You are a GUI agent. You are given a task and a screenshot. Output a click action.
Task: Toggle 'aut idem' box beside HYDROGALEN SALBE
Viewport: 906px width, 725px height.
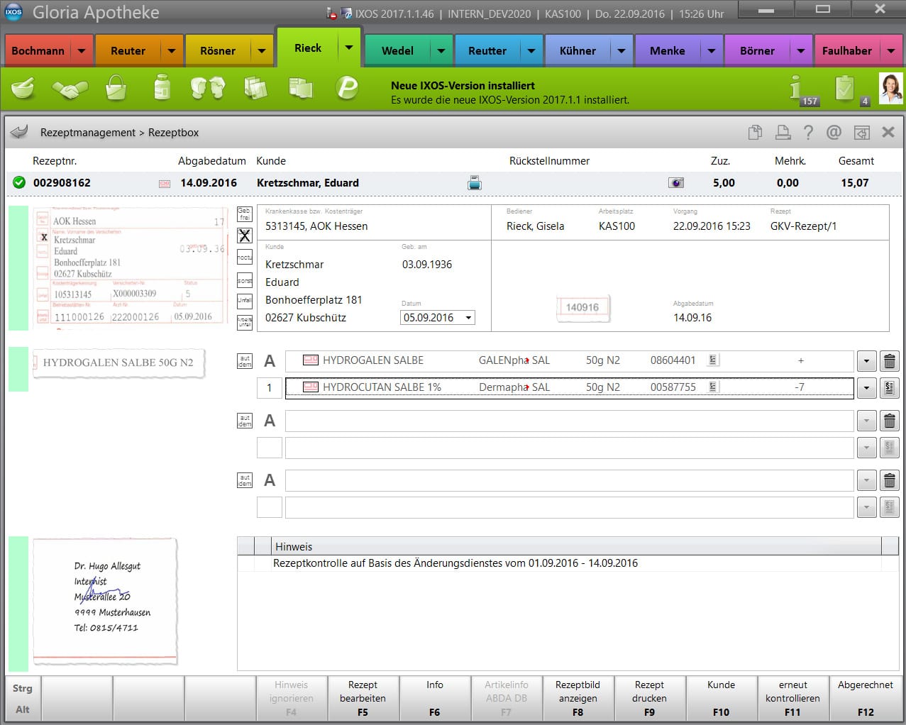pos(244,362)
